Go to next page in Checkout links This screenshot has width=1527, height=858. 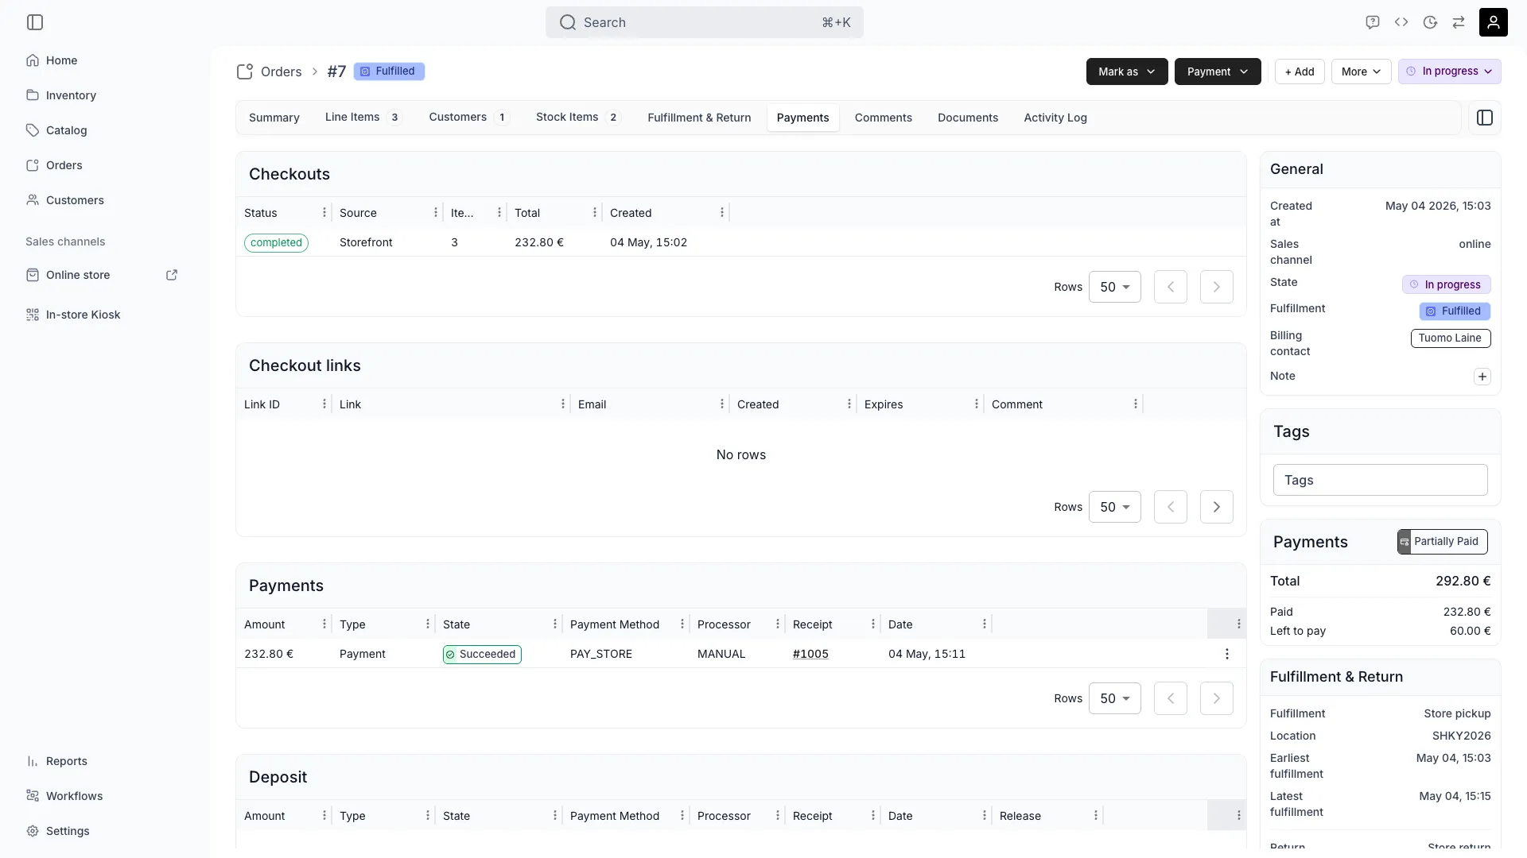1216,507
